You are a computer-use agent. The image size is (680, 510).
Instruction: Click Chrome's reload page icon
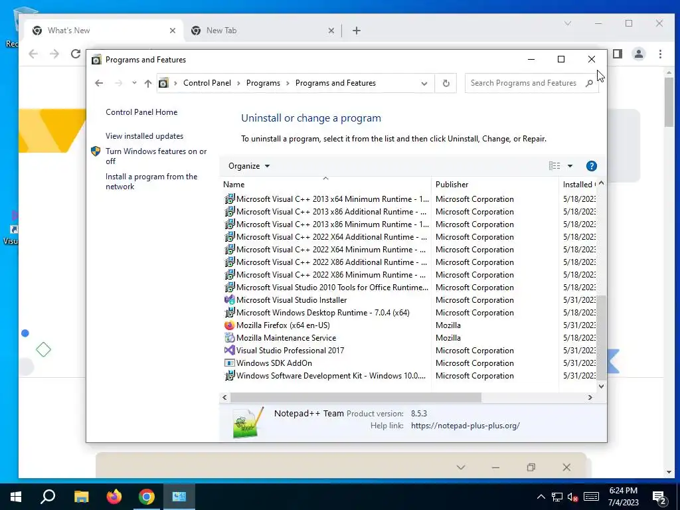(76, 54)
